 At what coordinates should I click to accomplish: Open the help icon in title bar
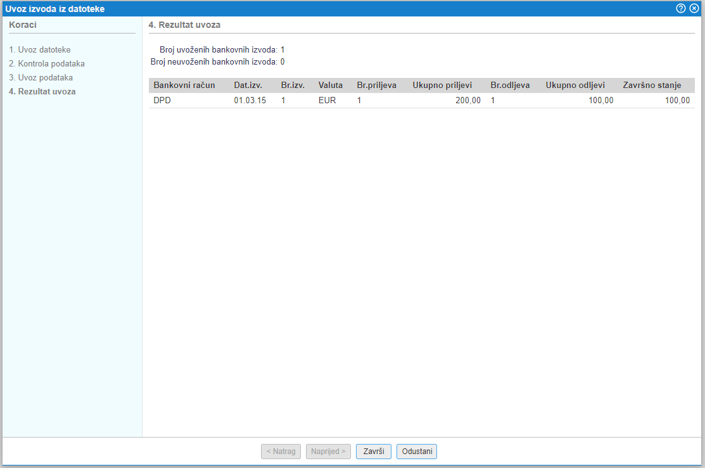point(681,8)
